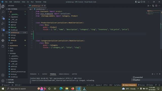Open the Testing flask icon
Image resolution: width=162 pixels, height=91 pixels.
(3, 35)
